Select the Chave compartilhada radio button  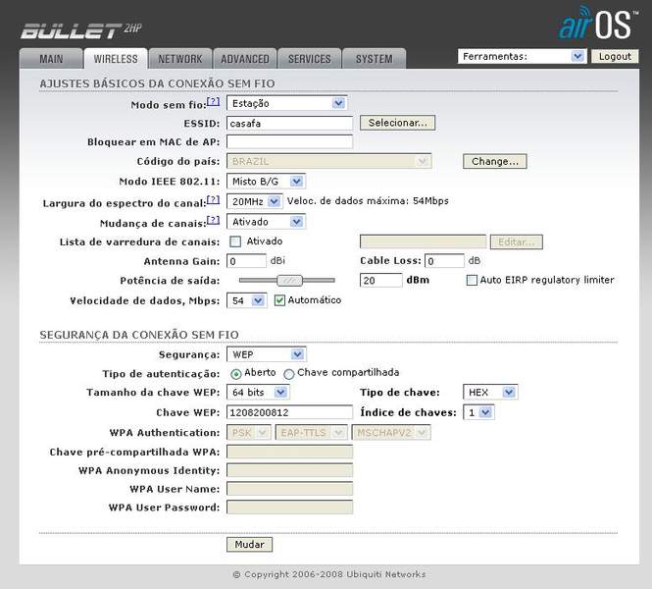pyautogui.click(x=288, y=374)
